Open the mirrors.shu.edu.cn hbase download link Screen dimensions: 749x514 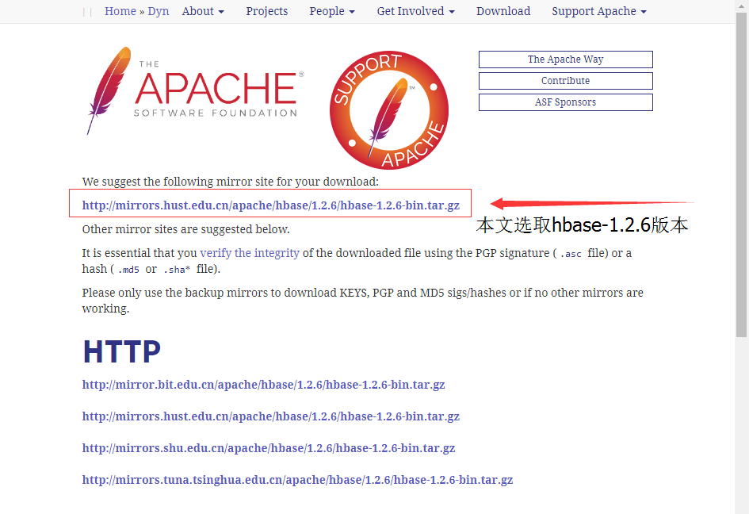point(269,448)
